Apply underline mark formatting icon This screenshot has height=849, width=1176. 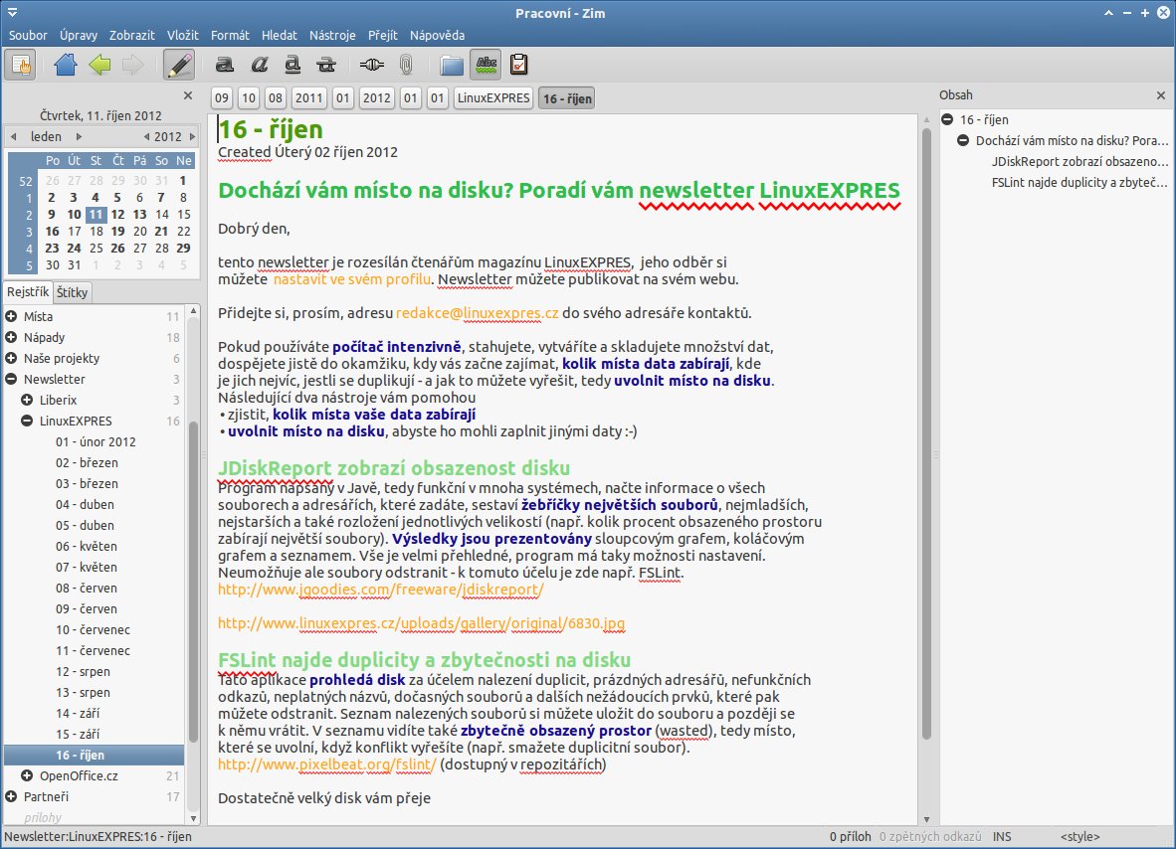tap(293, 66)
